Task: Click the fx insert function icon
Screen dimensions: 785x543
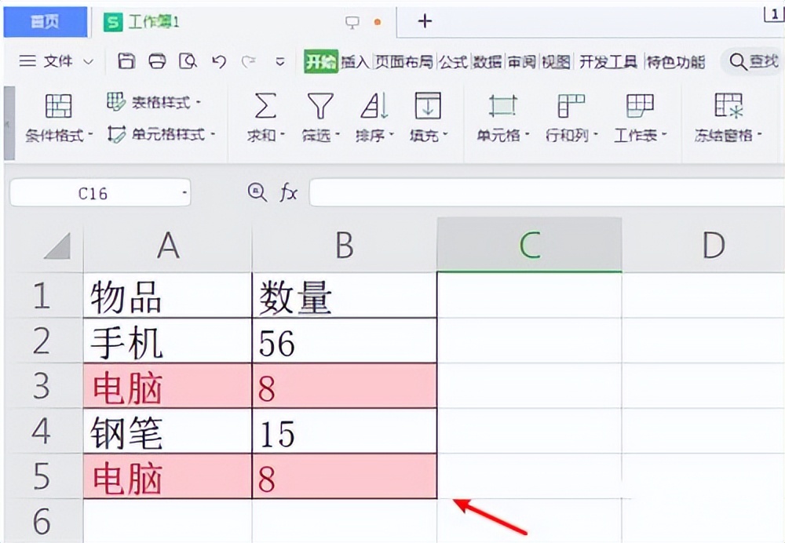Action: click(288, 193)
